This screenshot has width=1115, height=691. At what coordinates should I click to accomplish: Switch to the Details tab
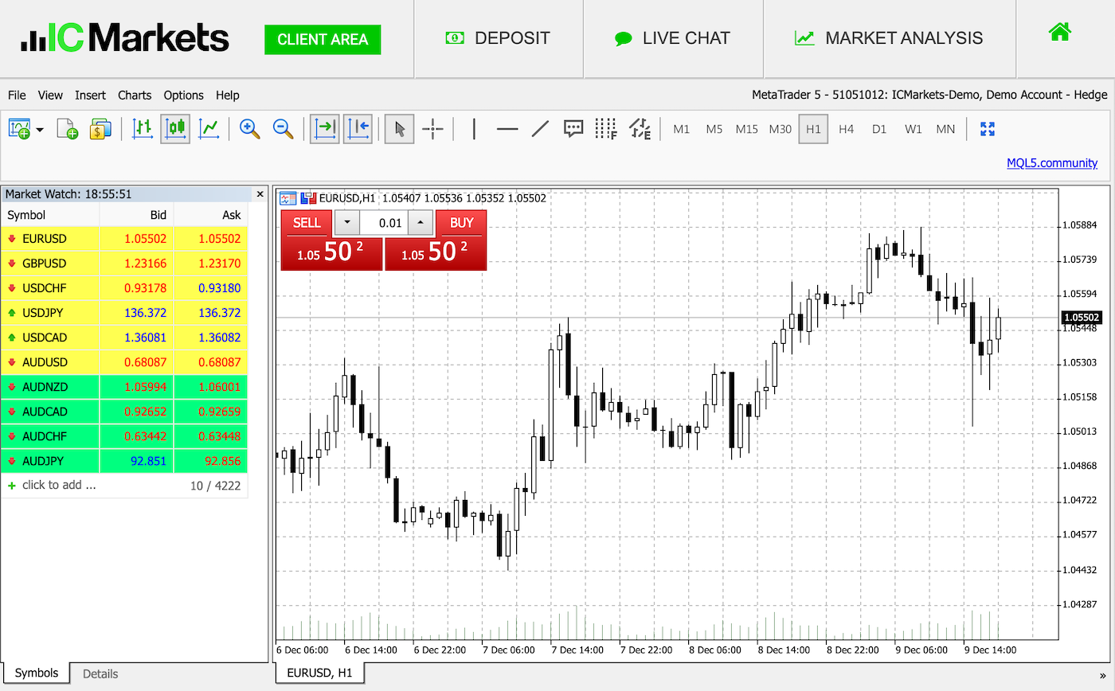click(100, 673)
